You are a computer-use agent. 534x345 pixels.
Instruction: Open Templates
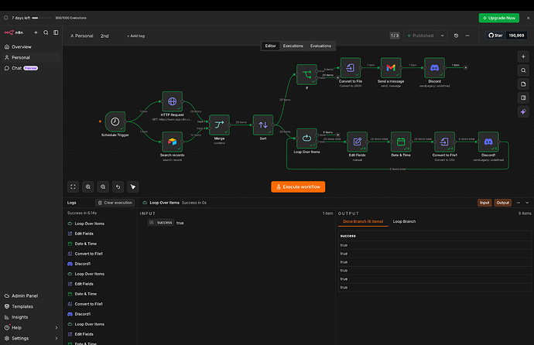click(x=31, y=306)
